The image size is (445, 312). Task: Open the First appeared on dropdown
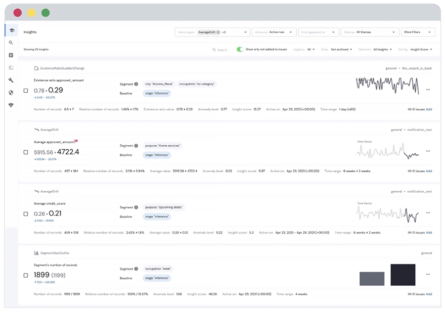point(318,32)
